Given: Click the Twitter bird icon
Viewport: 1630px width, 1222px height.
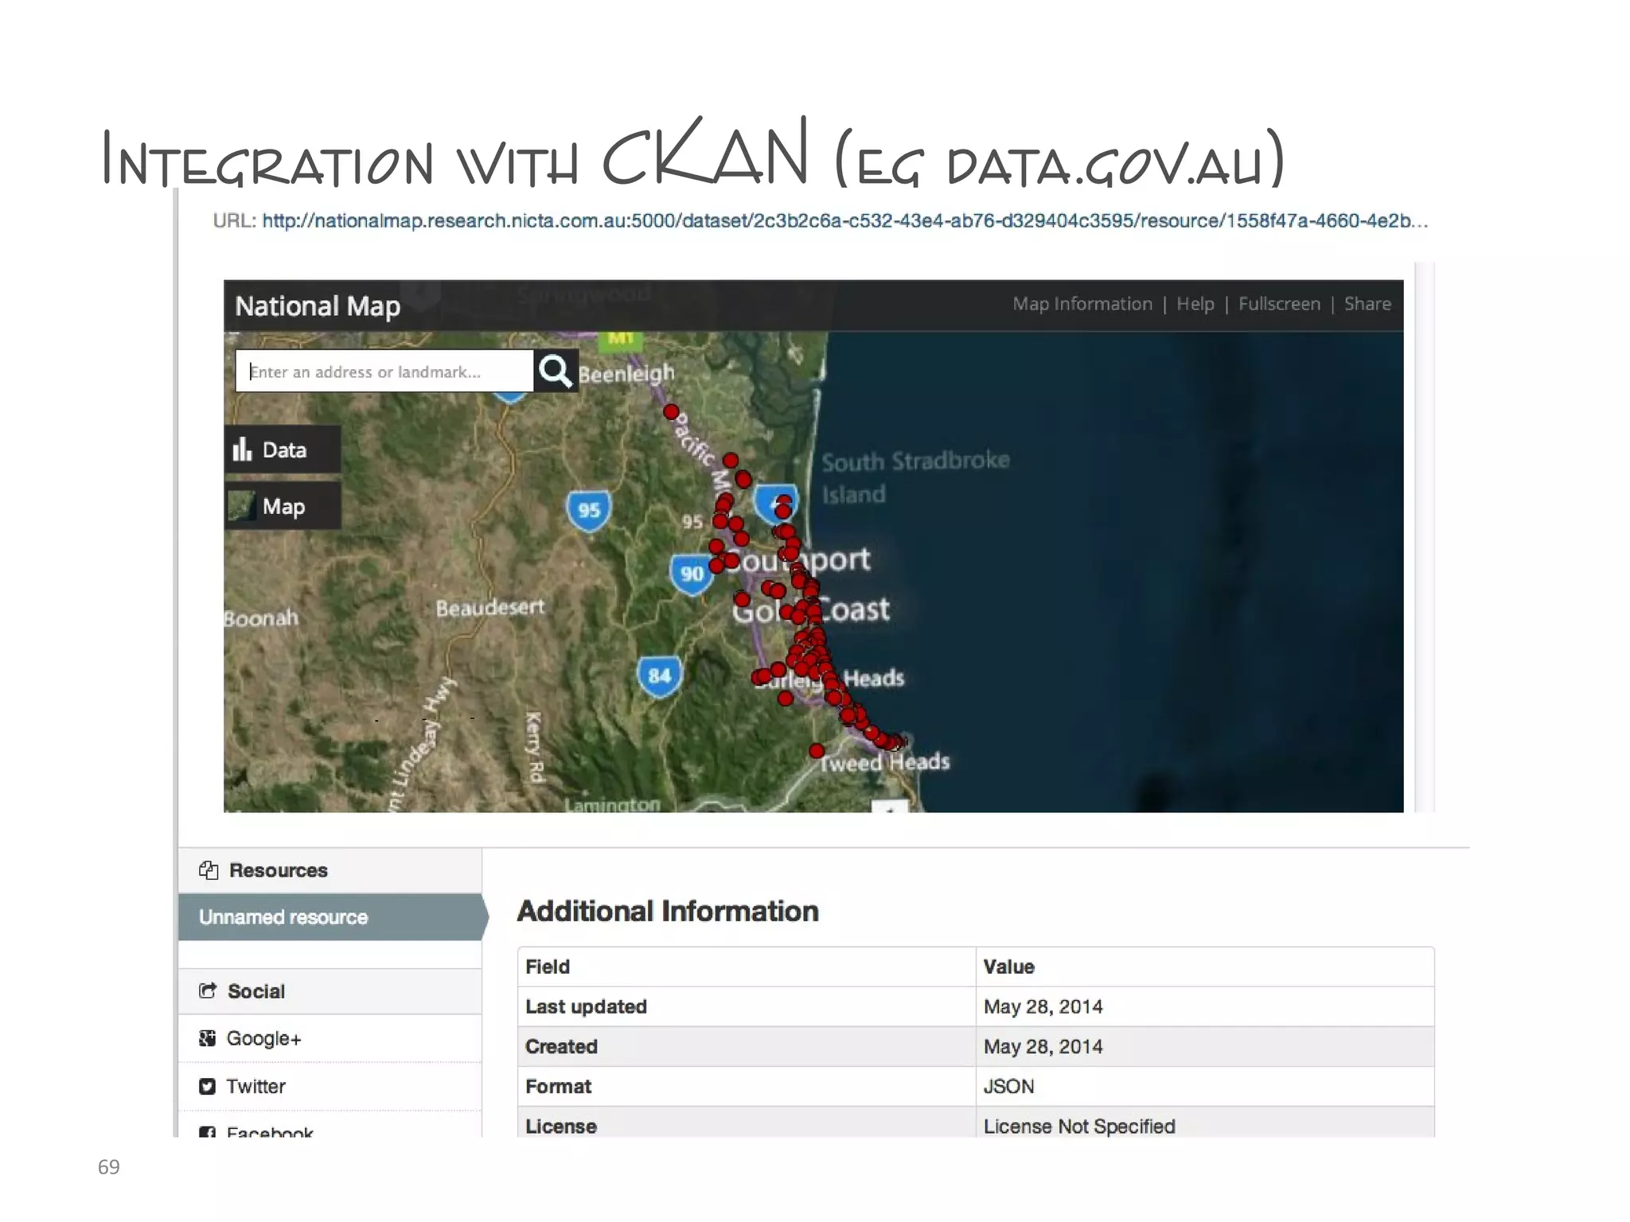Looking at the screenshot, I should click(207, 1086).
